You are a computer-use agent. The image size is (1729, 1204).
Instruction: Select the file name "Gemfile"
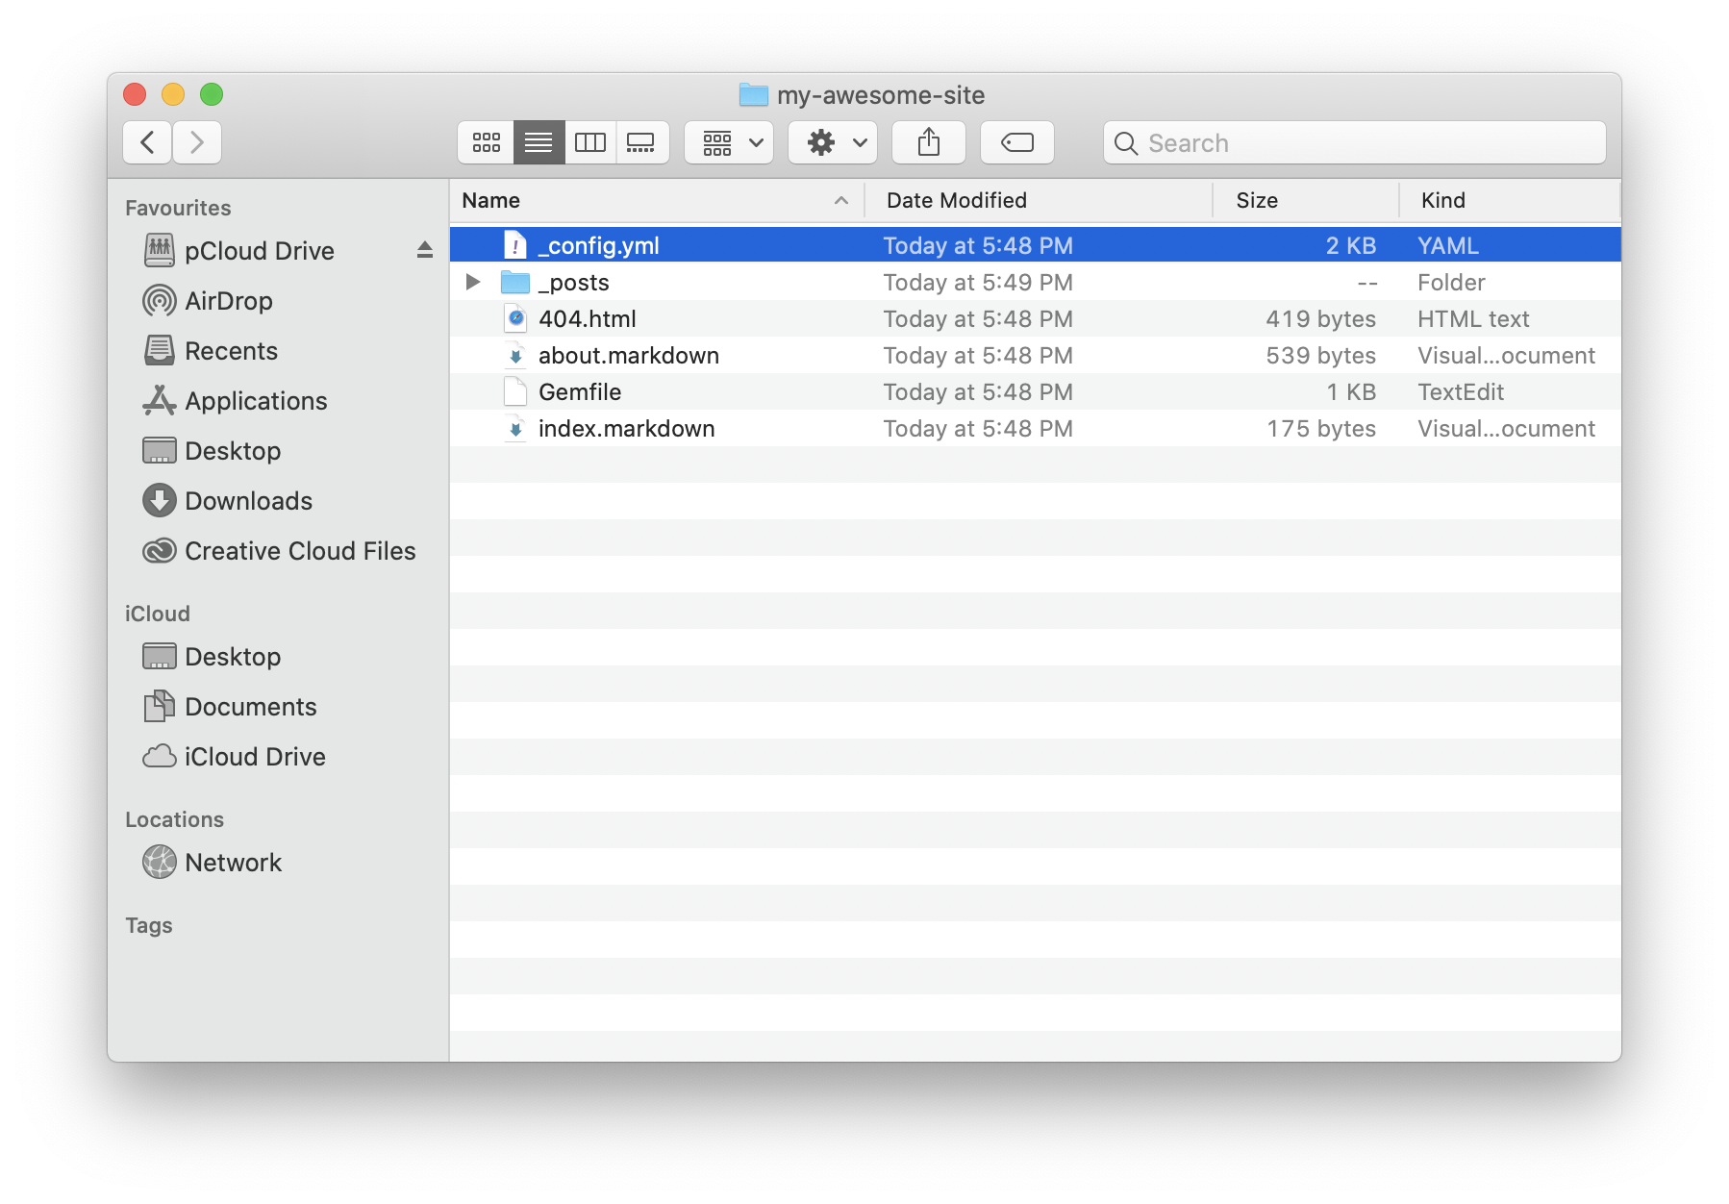point(580,392)
